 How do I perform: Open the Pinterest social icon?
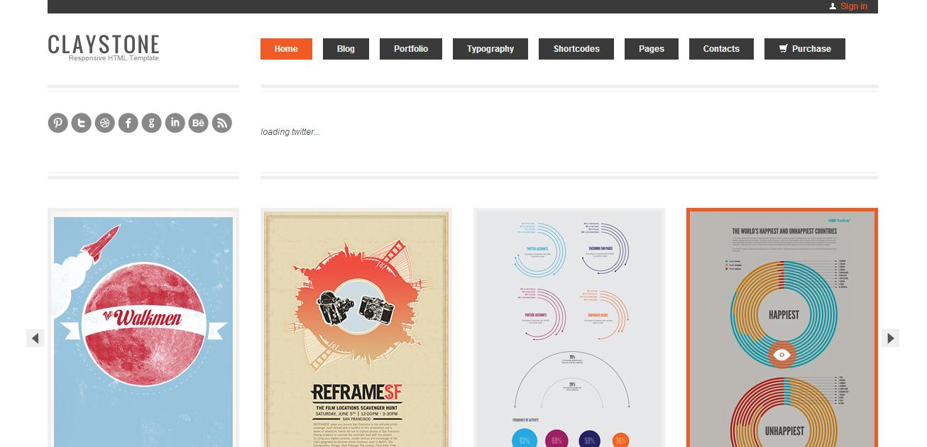pyautogui.click(x=57, y=123)
